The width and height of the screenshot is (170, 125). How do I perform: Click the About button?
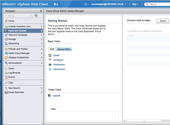[163, 21]
